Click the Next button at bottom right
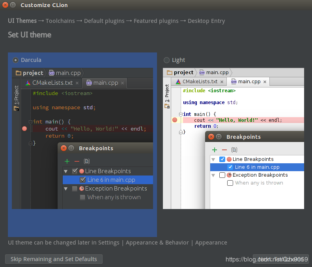 pos(280,259)
